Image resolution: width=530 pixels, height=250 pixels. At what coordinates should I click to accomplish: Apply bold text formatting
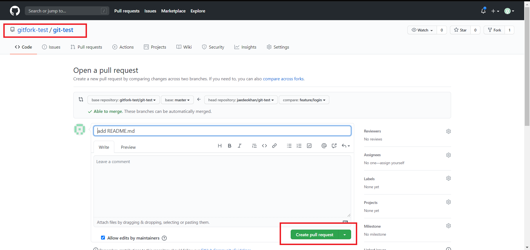tap(230, 146)
